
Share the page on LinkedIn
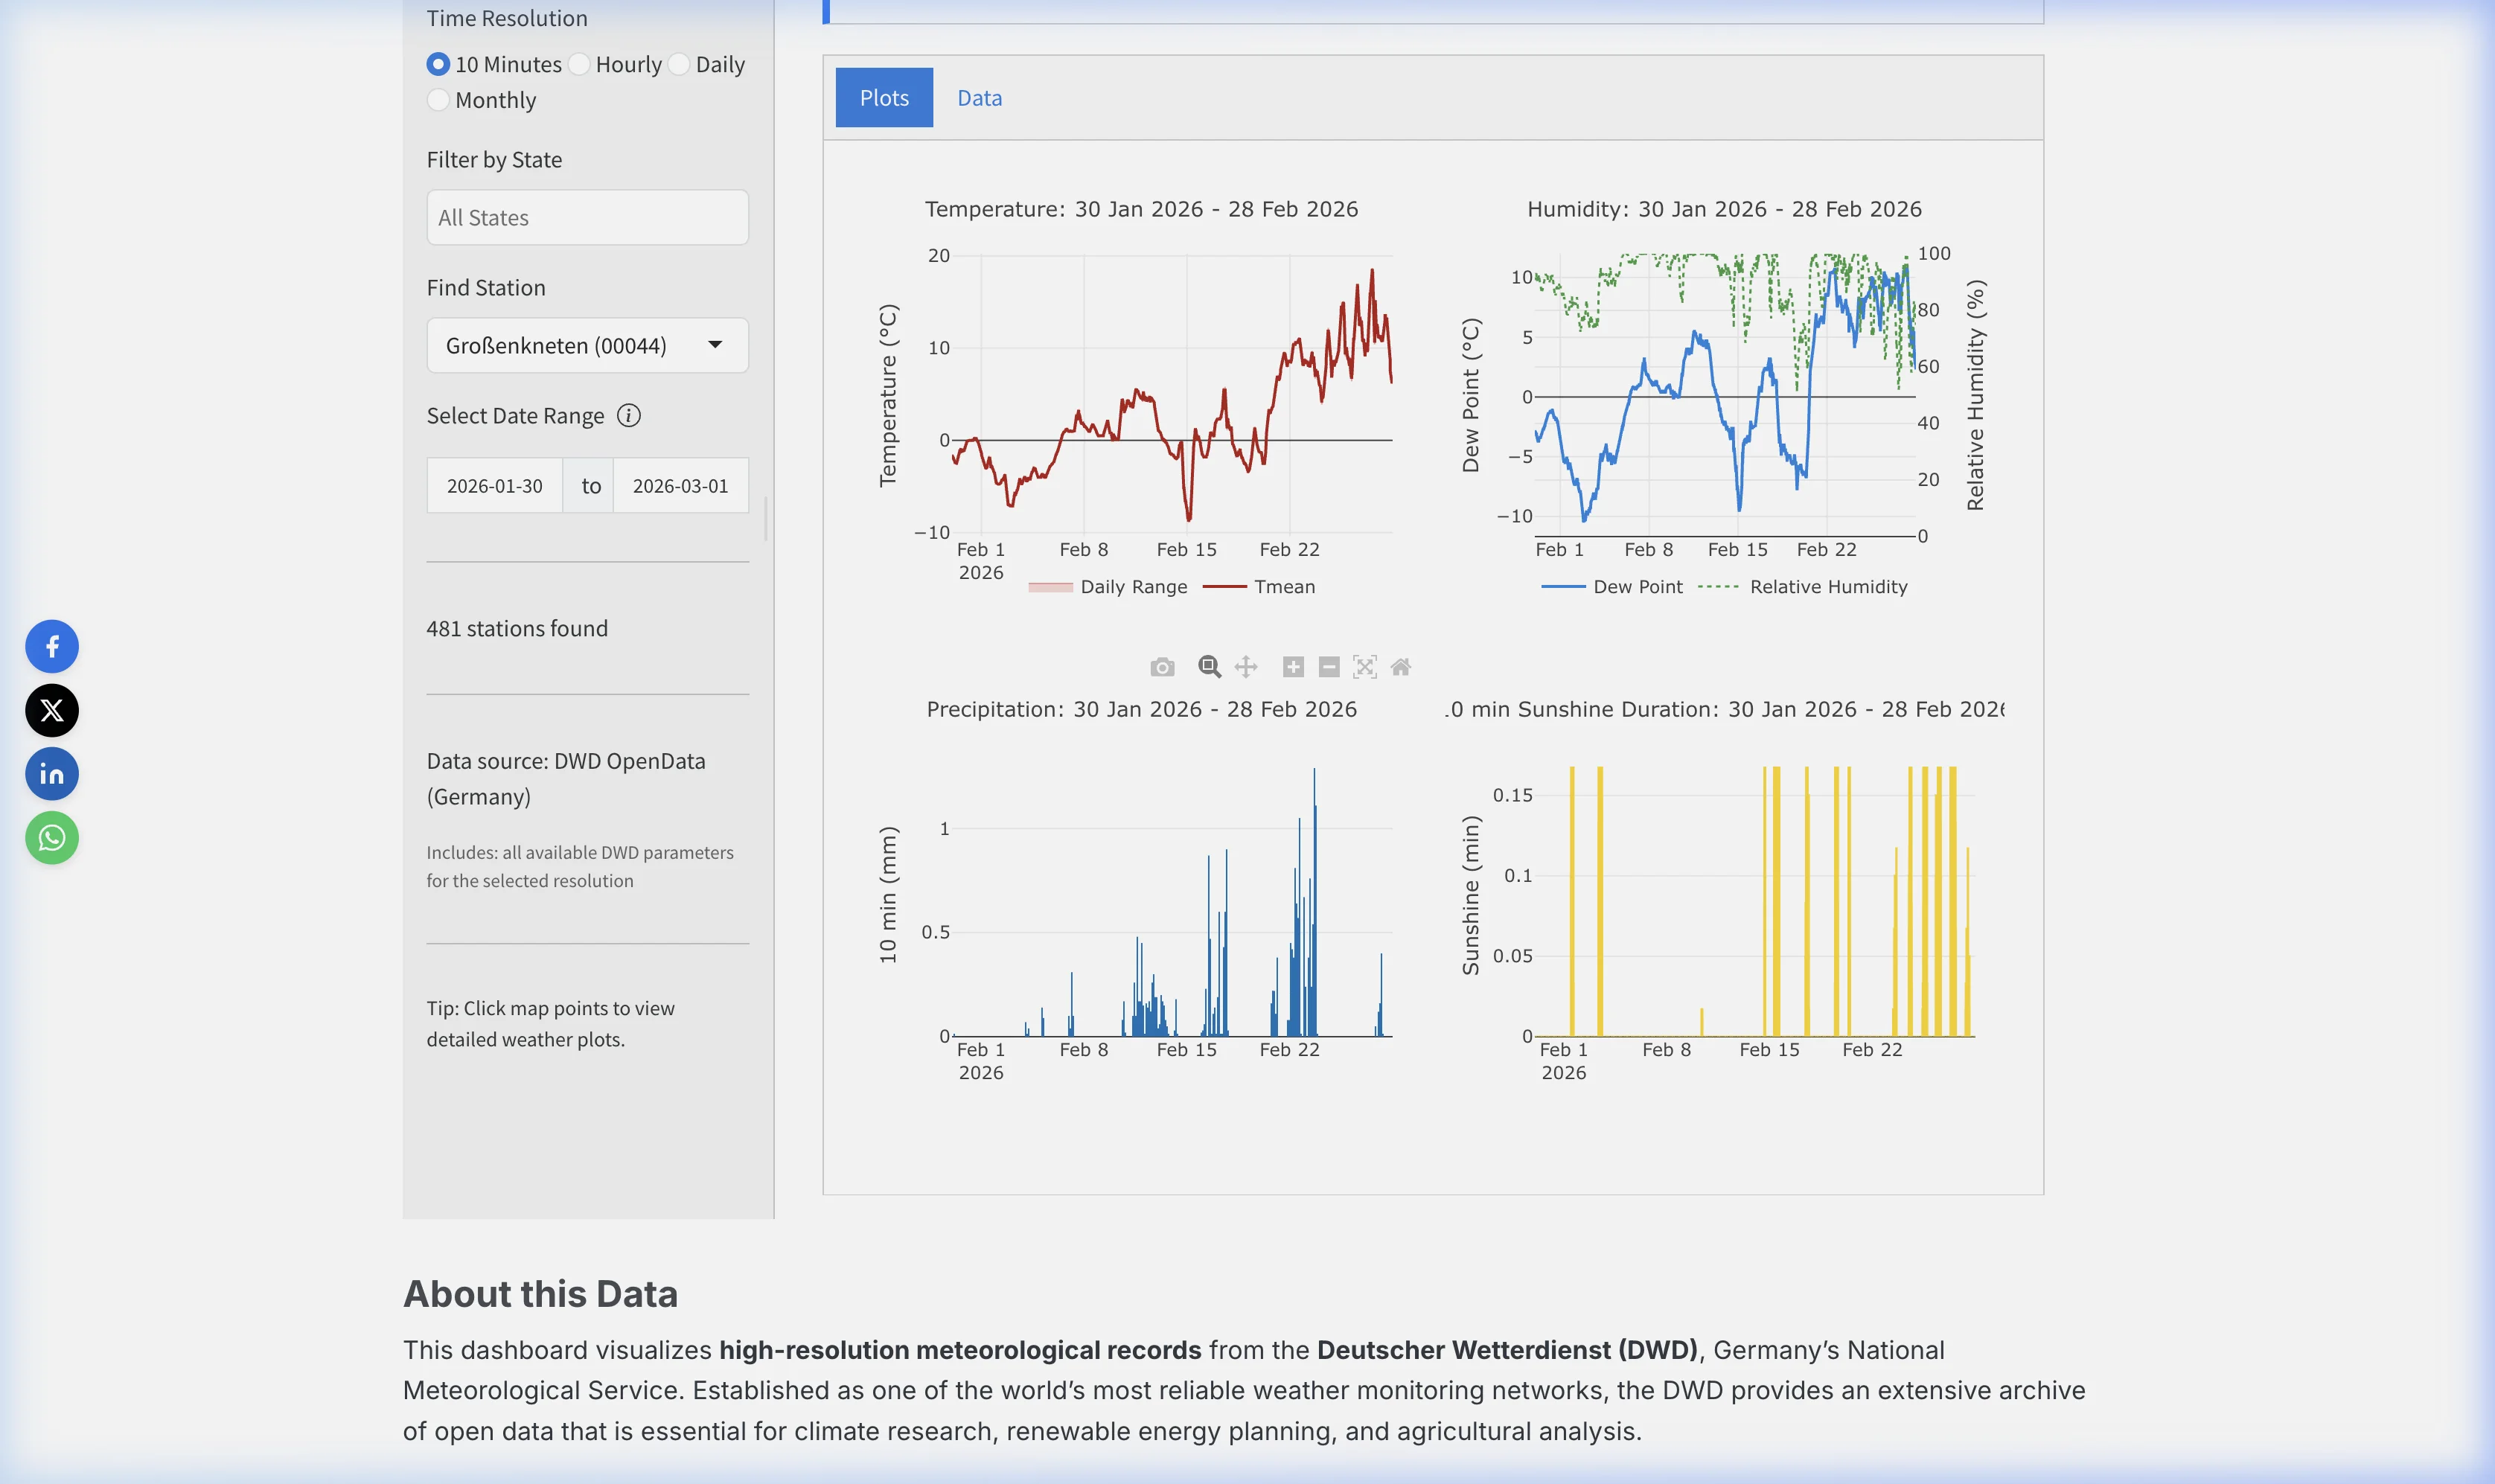[x=51, y=773]
